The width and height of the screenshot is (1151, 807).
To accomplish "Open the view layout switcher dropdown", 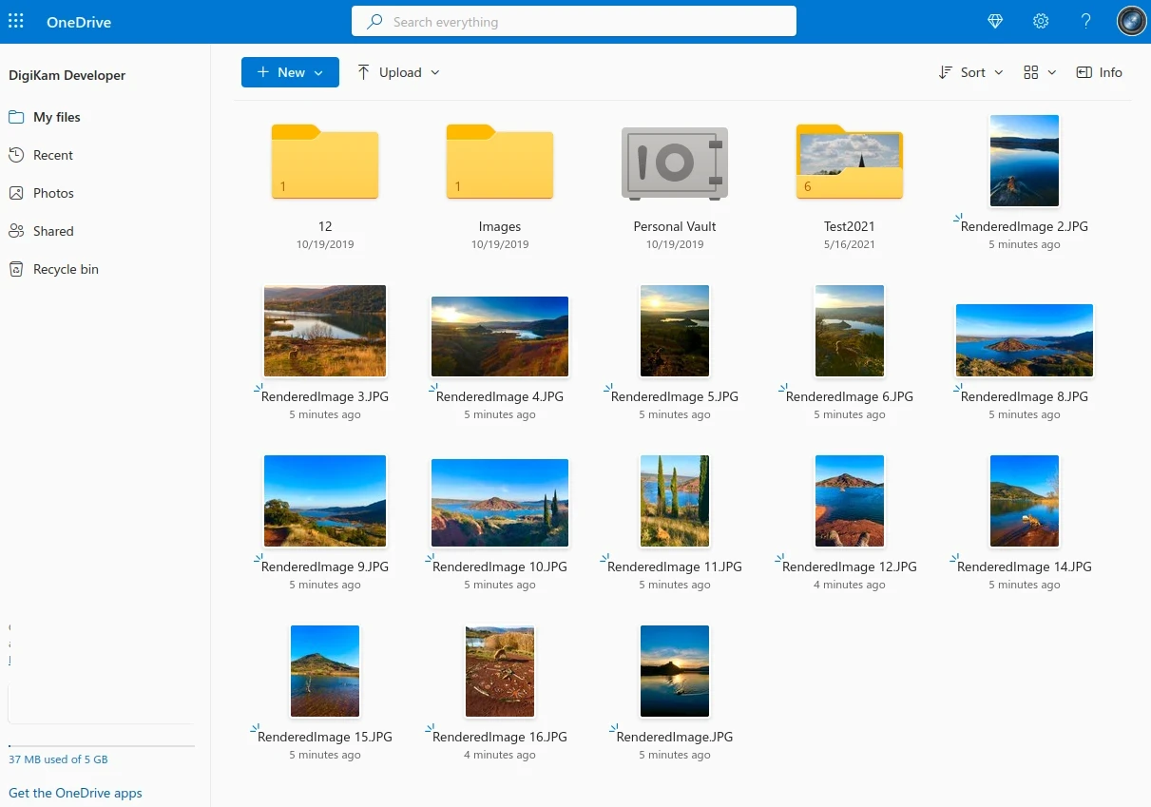I will click(1039, 72).
